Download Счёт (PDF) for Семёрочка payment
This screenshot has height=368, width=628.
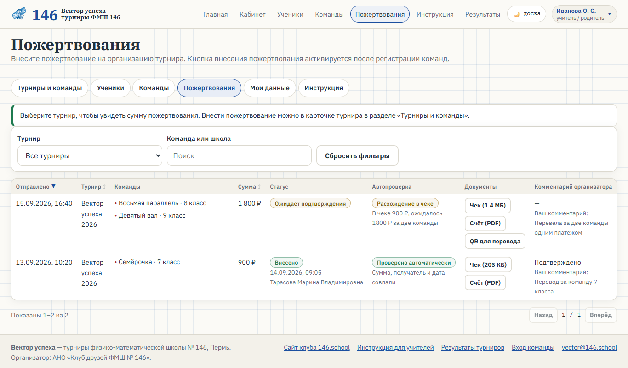click(485, 282)
